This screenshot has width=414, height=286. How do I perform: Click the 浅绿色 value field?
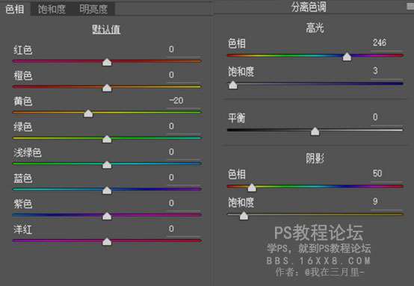tap(184, 152)
